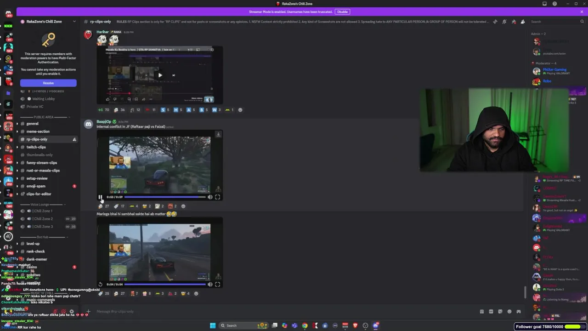Join the Waiting Lobby voice channel

click(48, 99)
